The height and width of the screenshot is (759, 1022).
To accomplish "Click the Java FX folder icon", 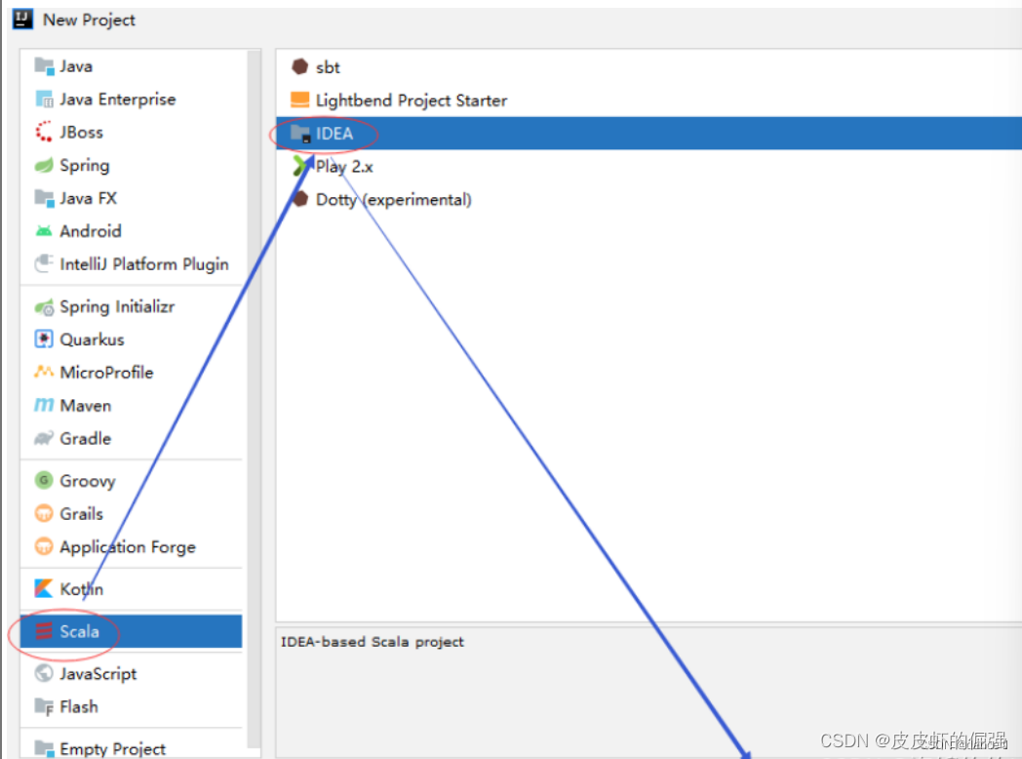I will point(44,198).
